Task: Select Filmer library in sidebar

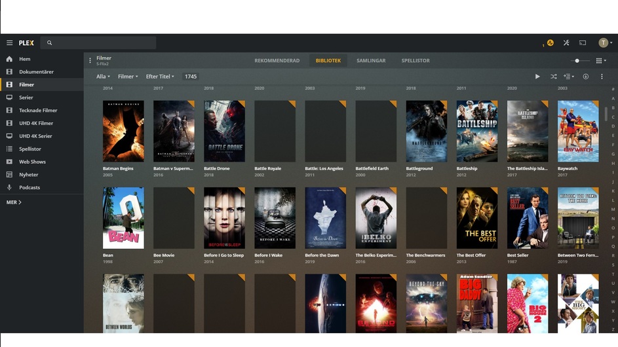Action: click(x=42, y=84)
